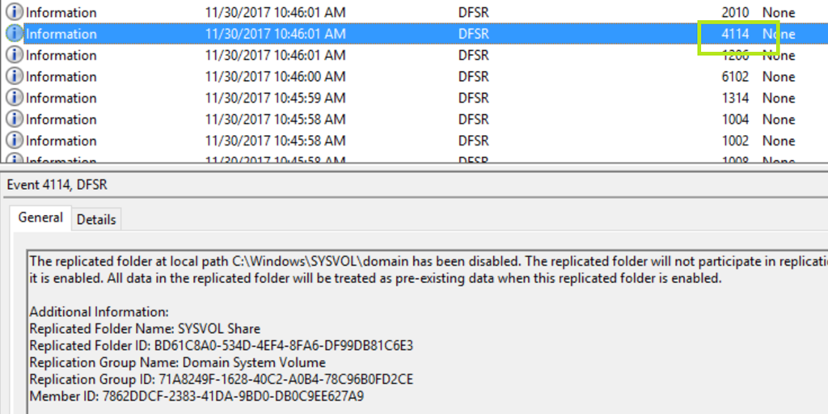Click the Replication Group Name line
The width and height of the screenshot is (828, 414).
[x=177, y=363]
